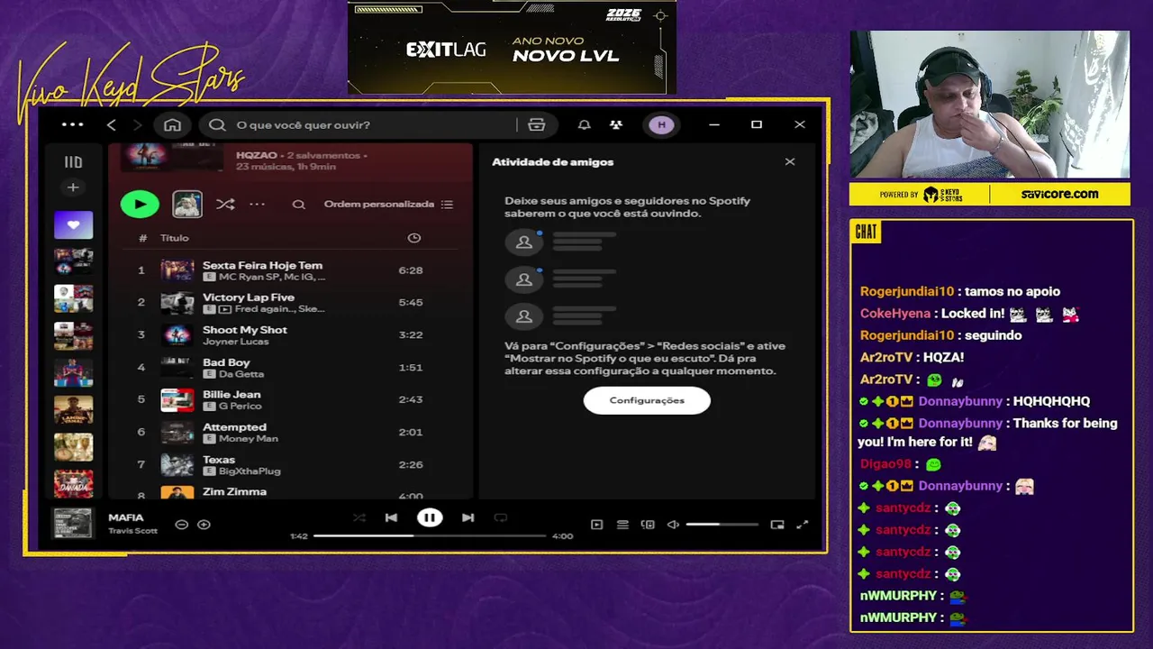Open artist link Money Man
This screenshot has width=1153, height=649.
(x=249, y=439)
